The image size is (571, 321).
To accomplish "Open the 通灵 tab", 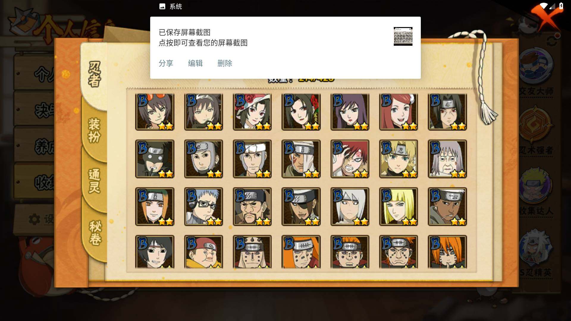I will [94, 181].
